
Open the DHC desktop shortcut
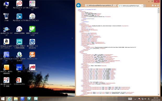coord(19,68)
